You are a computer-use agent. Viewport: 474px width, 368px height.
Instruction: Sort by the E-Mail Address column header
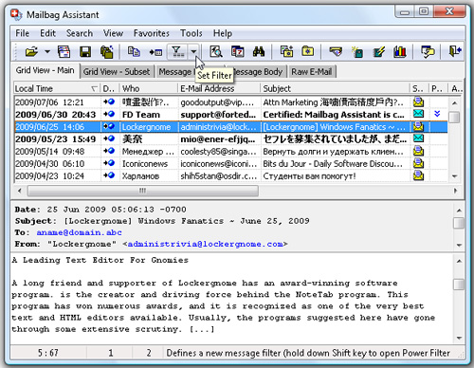point(219,88)
